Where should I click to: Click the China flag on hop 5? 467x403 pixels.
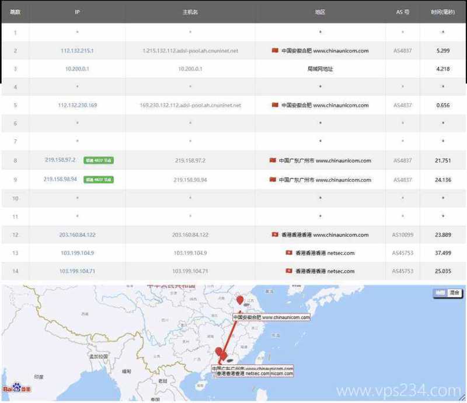click(x=274, y=106)
